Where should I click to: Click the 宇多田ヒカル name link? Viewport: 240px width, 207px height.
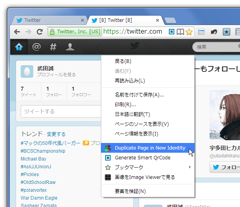225,148
